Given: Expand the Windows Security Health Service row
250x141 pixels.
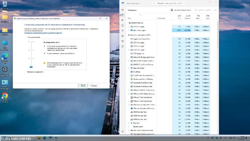Looking at the screenshot, I should click(129, 105).
